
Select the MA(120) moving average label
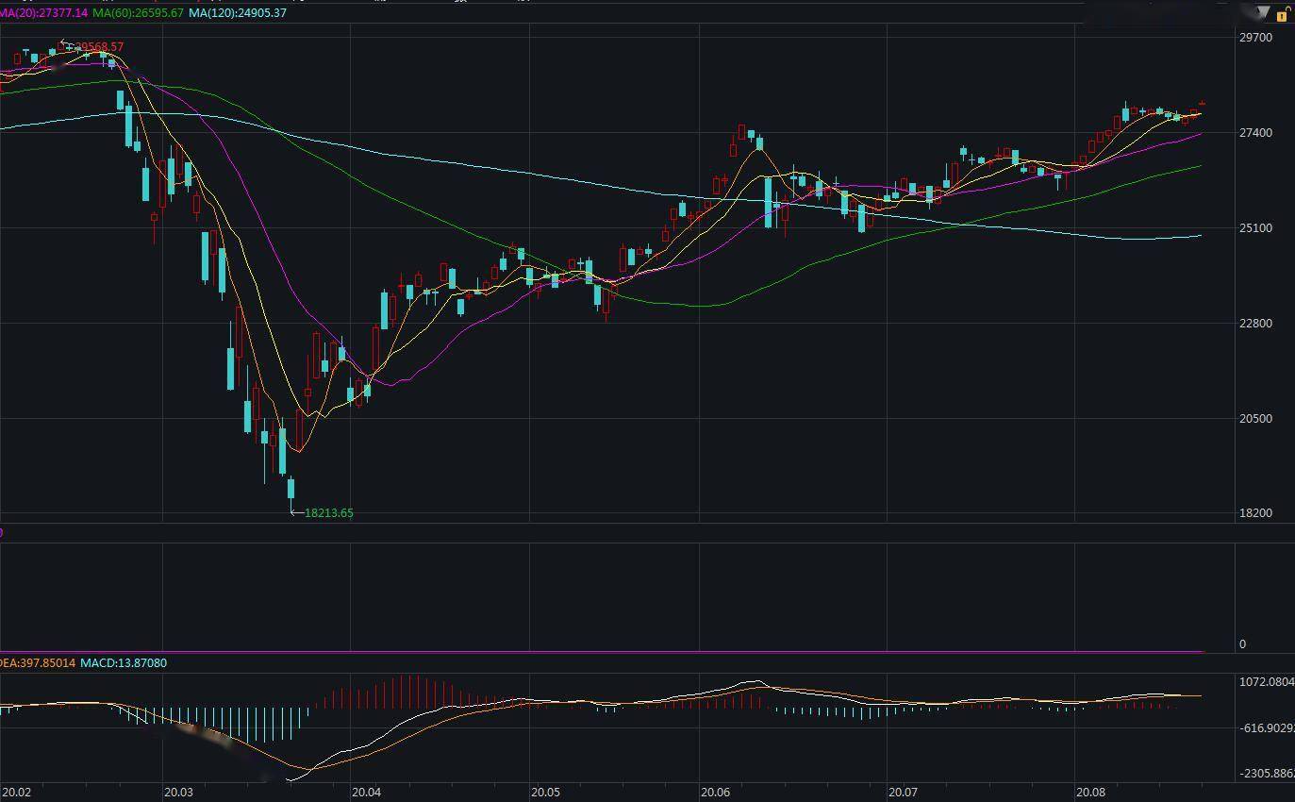tap(238, 13)
